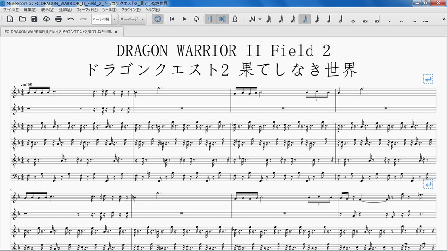The height and width of the screenshot is (251, 447).
Task: Create a new score with the toolbar icon
Action: pyautogui.click(x=10, y=19)
